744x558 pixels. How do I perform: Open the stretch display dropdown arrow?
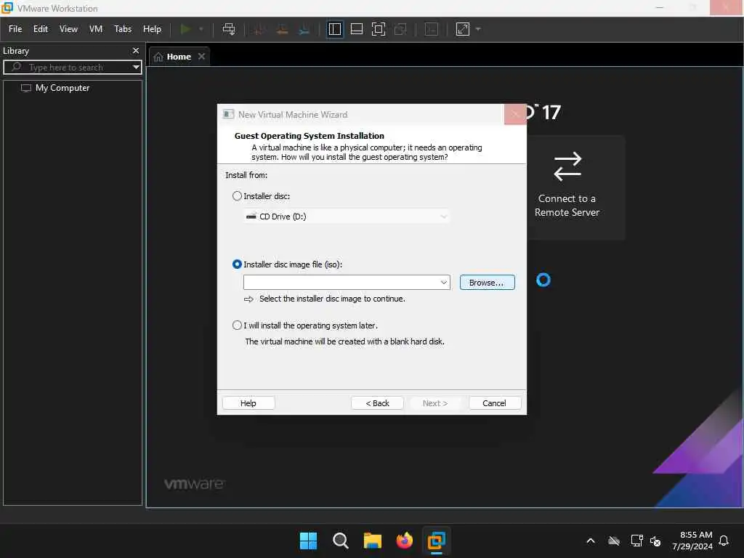point(478,29)
